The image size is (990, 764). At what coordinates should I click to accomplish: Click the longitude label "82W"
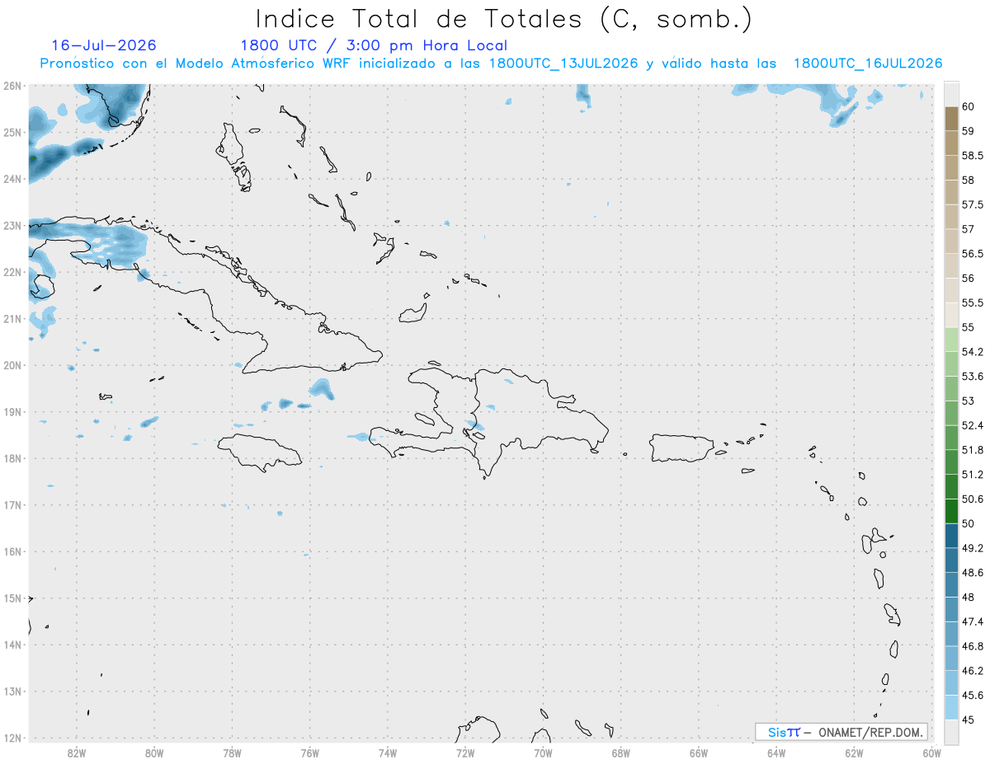[x=76, y=753]
